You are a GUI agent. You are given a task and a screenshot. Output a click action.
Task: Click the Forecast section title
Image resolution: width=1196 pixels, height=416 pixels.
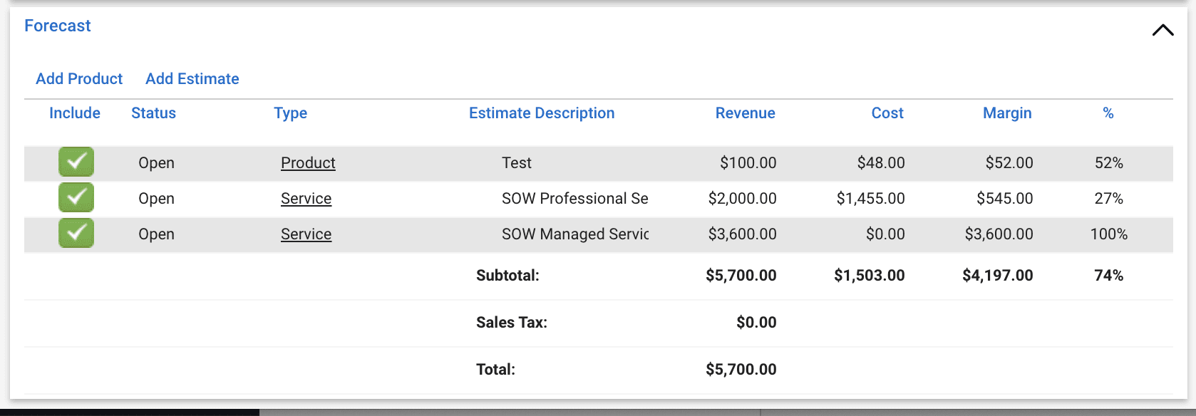58,26
